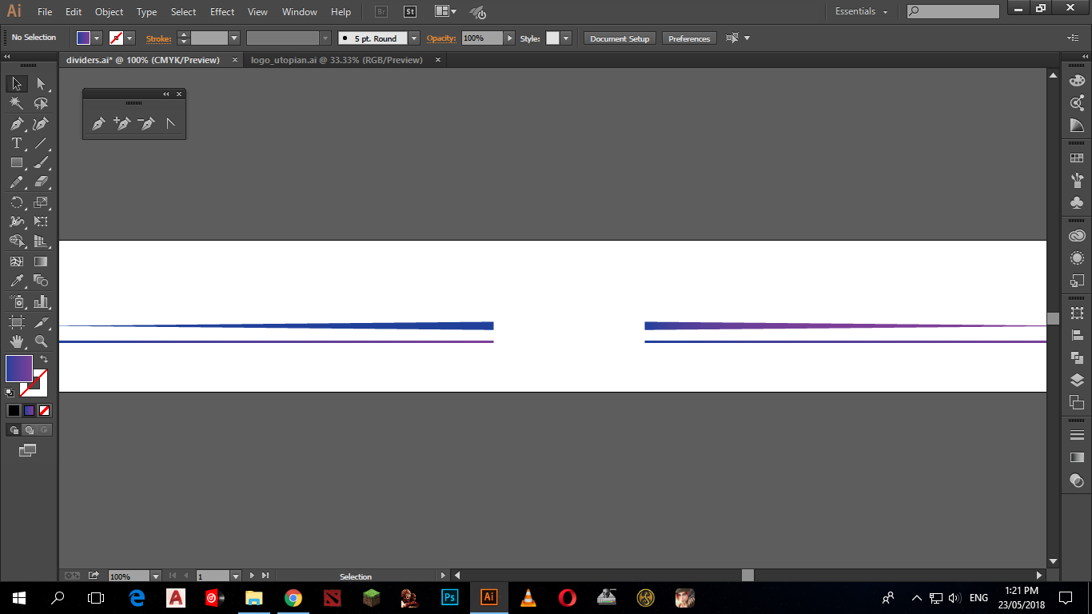Open the Object menu
Image resolution: width=1092 pixels, height=614 pixels.
point(109,12)
